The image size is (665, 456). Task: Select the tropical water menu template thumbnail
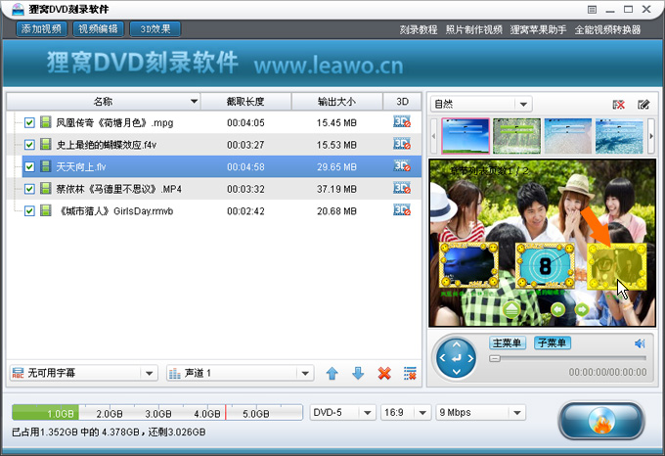tap(619, 136)
